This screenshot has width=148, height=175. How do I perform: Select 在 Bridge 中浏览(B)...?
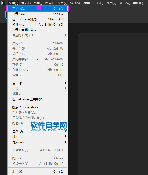(38, 19)
